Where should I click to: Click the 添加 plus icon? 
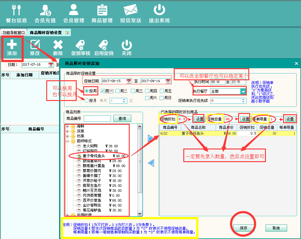click(x=12, y=48)
